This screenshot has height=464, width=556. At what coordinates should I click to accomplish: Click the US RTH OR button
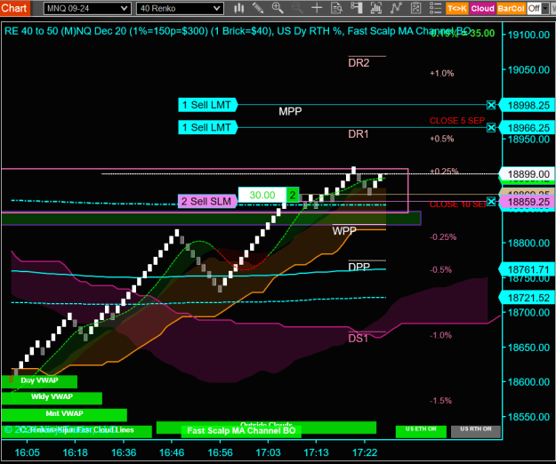coord(476,431)
